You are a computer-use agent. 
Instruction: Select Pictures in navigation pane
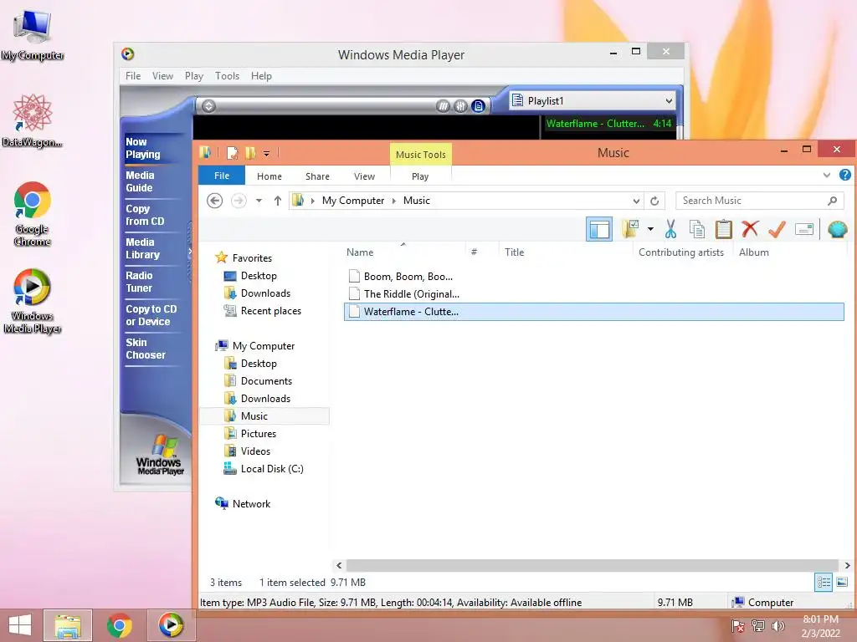click(258, 434)
